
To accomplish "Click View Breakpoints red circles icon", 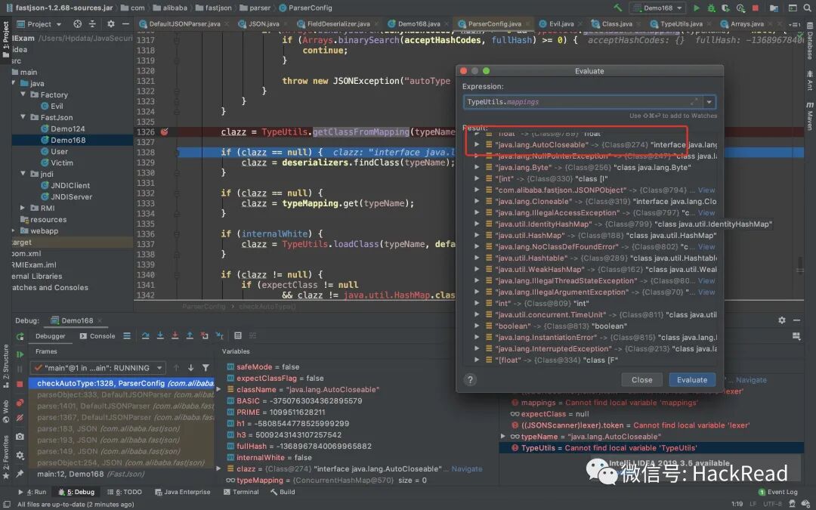I will click(20, 403).
